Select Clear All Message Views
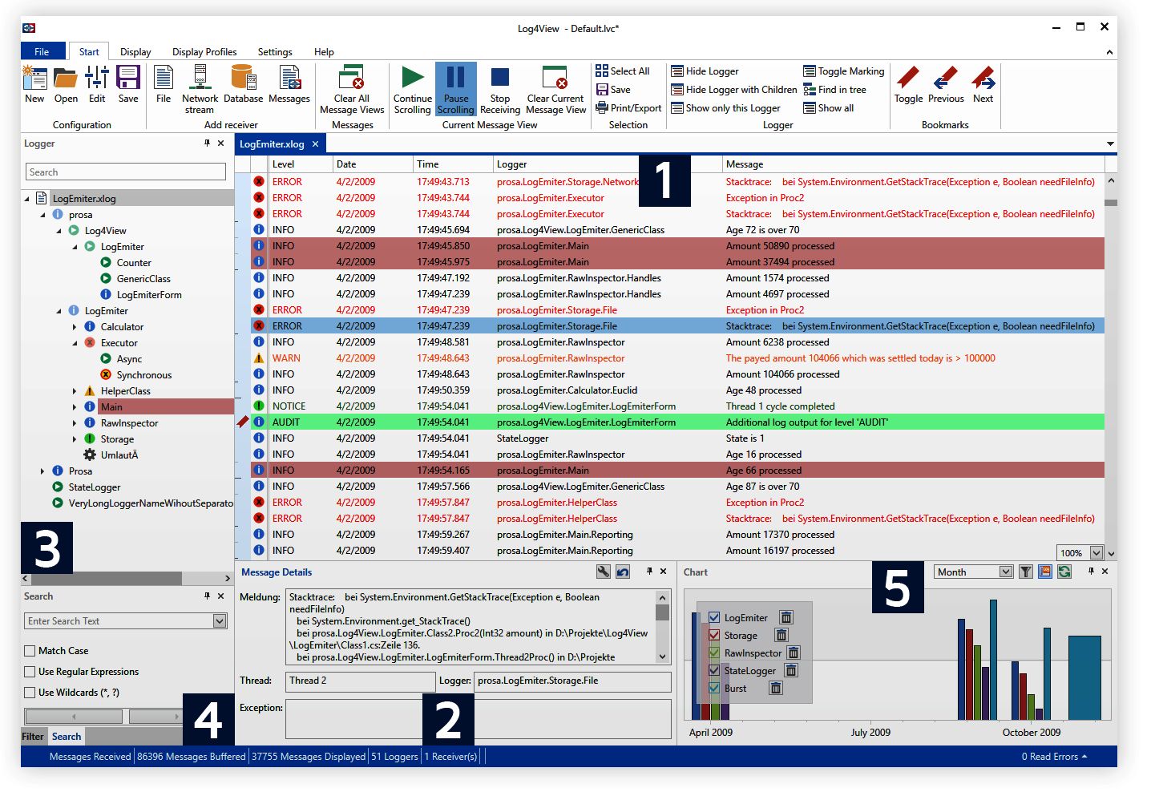This screenshot has width=1151, height=796. (x=351, y=88)
